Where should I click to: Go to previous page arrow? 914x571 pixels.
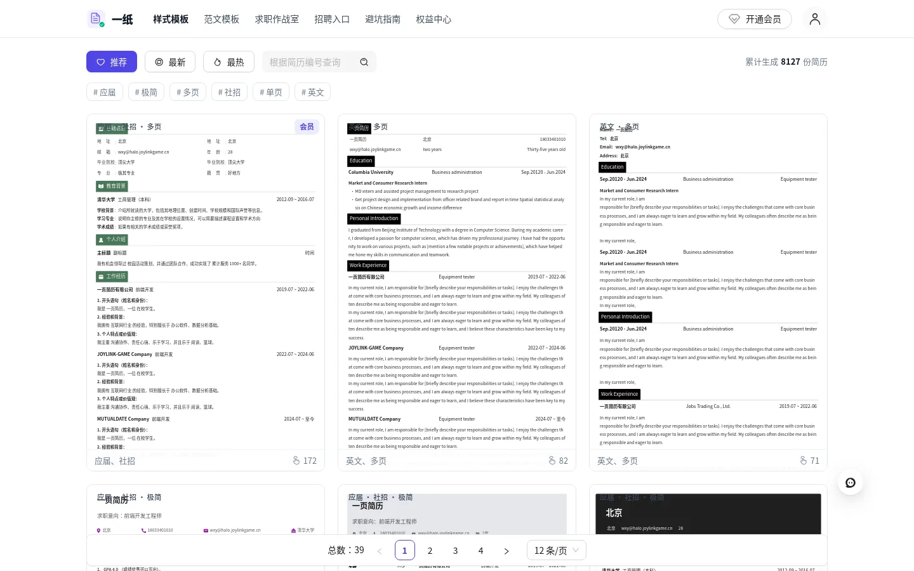point(380,551)
